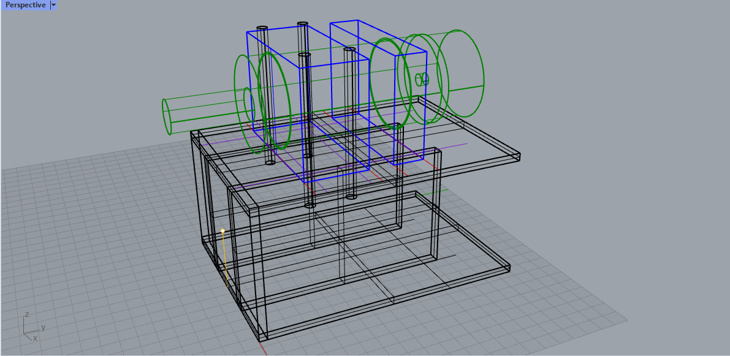Click the Perspective viewport title label

click(25, 5)
